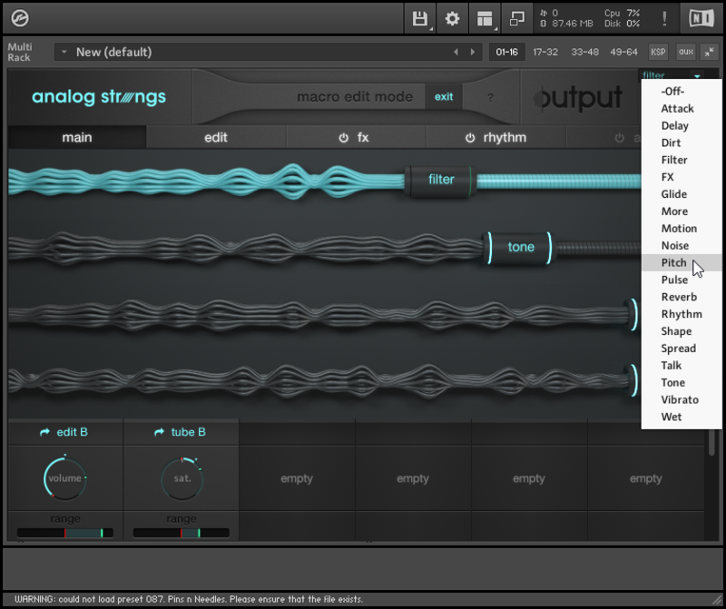
Task: Expand the Multi Rack preset dropdown arrow
Action: coord(64,52)
